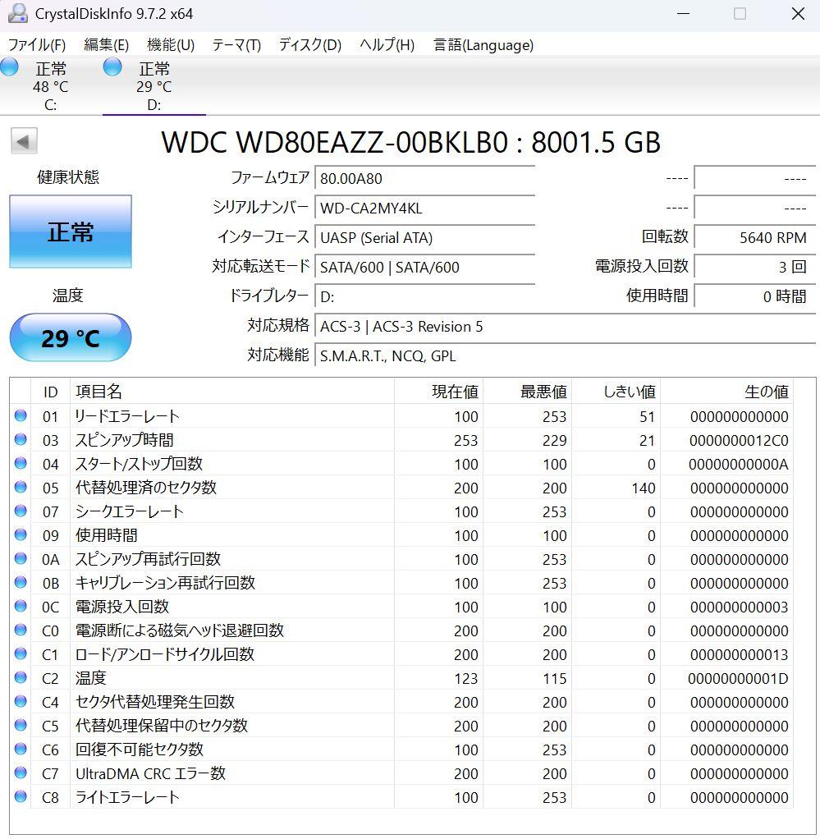Select the D: drive status circle showing 29°C
Image resolution: width=820 pixels, height=839 pixels.
click(111, 68)
